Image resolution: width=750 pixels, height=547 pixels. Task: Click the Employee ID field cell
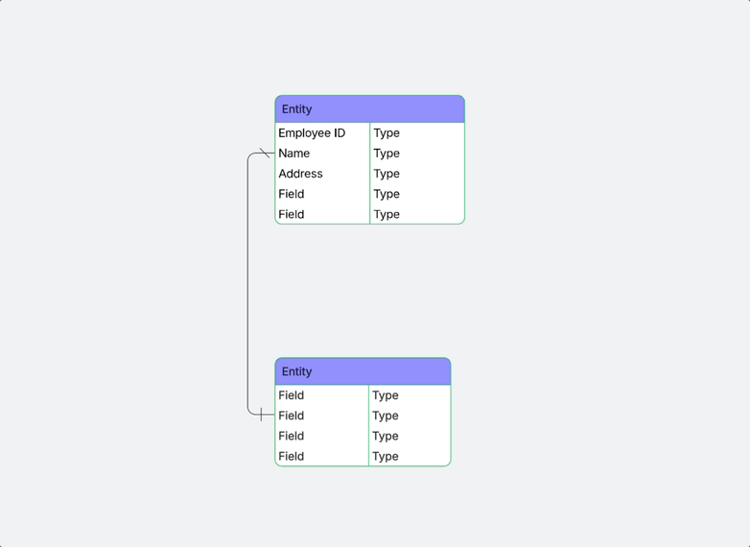click(322, 133)
